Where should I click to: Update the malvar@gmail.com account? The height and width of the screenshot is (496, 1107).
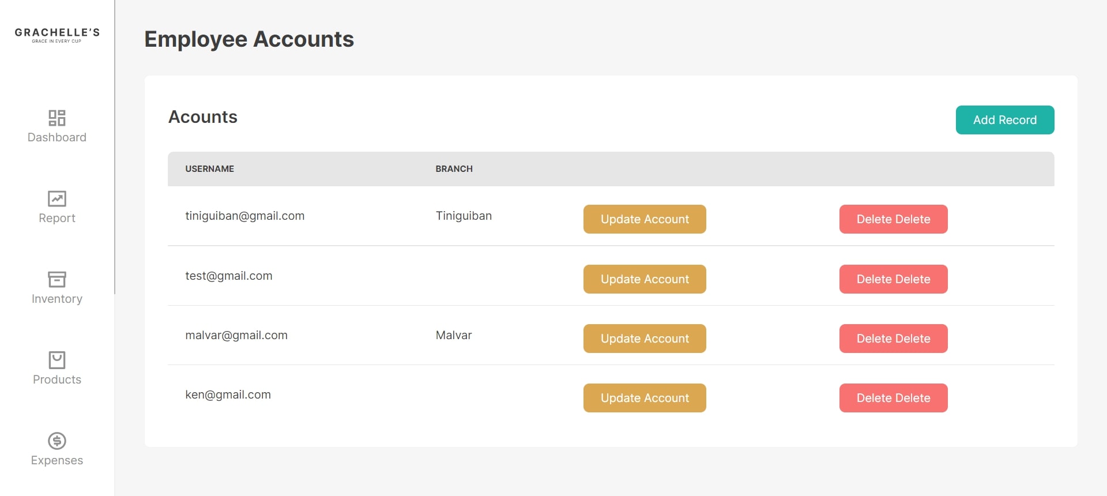coord(645,339)
